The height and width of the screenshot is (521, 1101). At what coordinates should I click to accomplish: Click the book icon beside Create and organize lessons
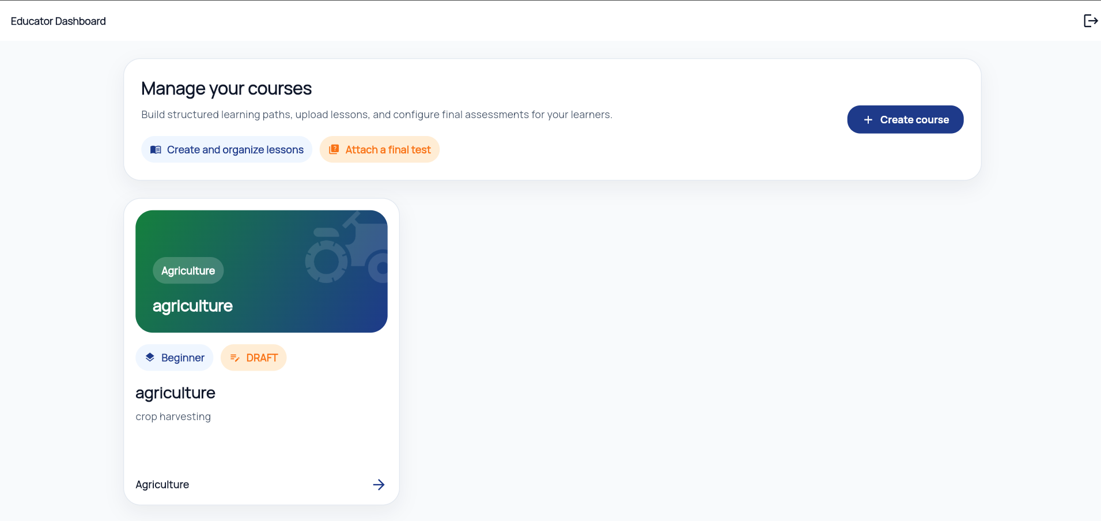point(156,149)
